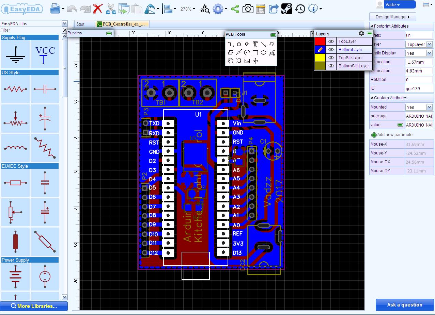The width and height of the screenshot is (435, 315).
Task: Collapse the Footprint Attributes section
Action: pyautogui.click(x=372, y=26)
